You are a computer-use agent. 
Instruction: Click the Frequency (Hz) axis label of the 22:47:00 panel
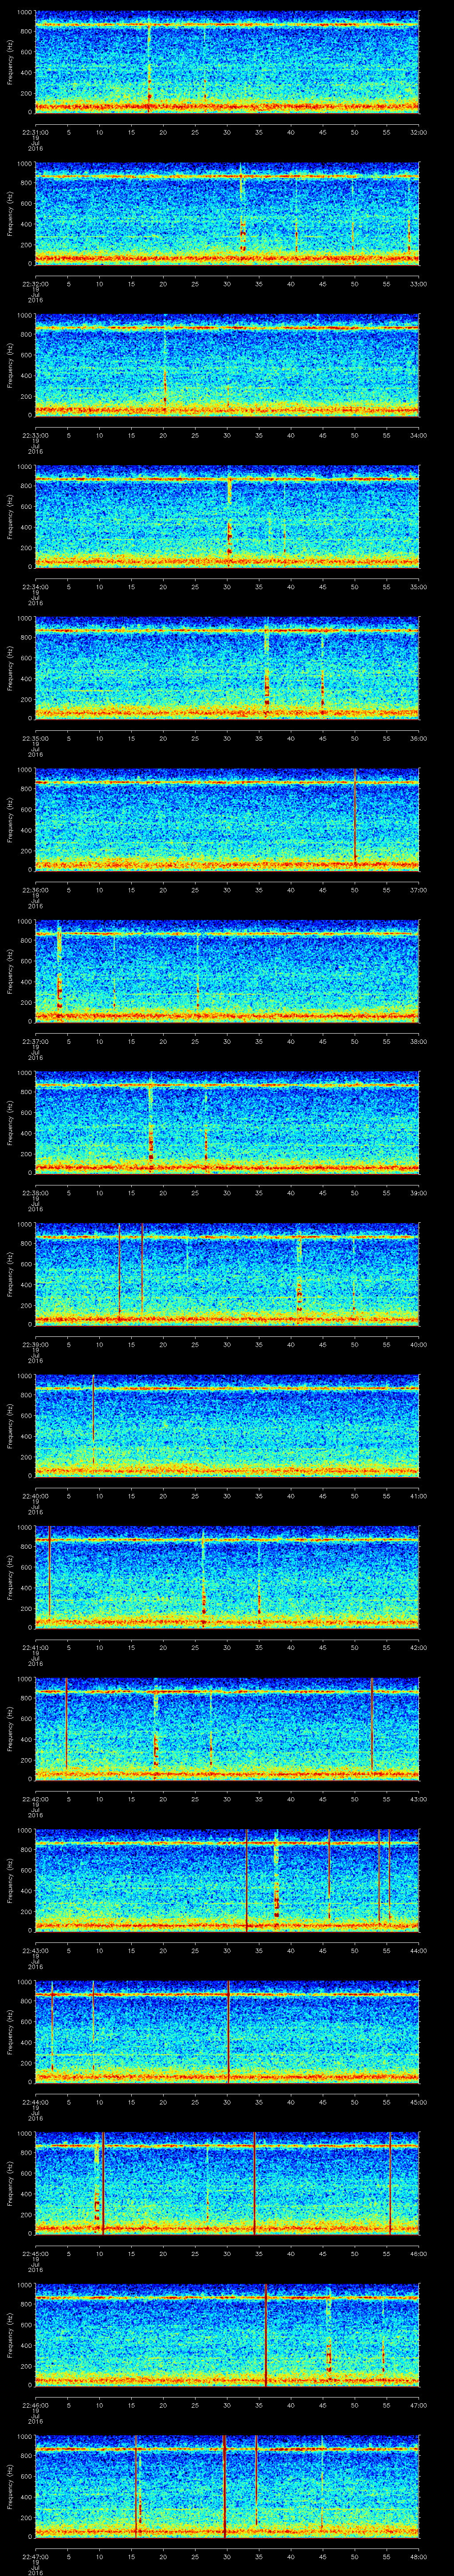(10, 2485)
